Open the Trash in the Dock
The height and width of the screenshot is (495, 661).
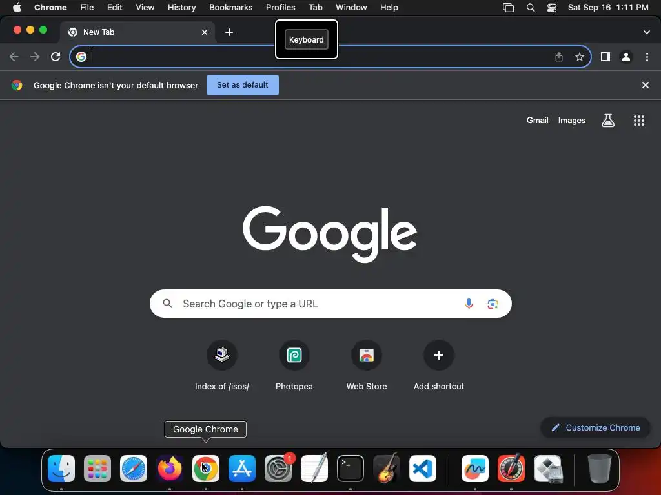(599, 469)
